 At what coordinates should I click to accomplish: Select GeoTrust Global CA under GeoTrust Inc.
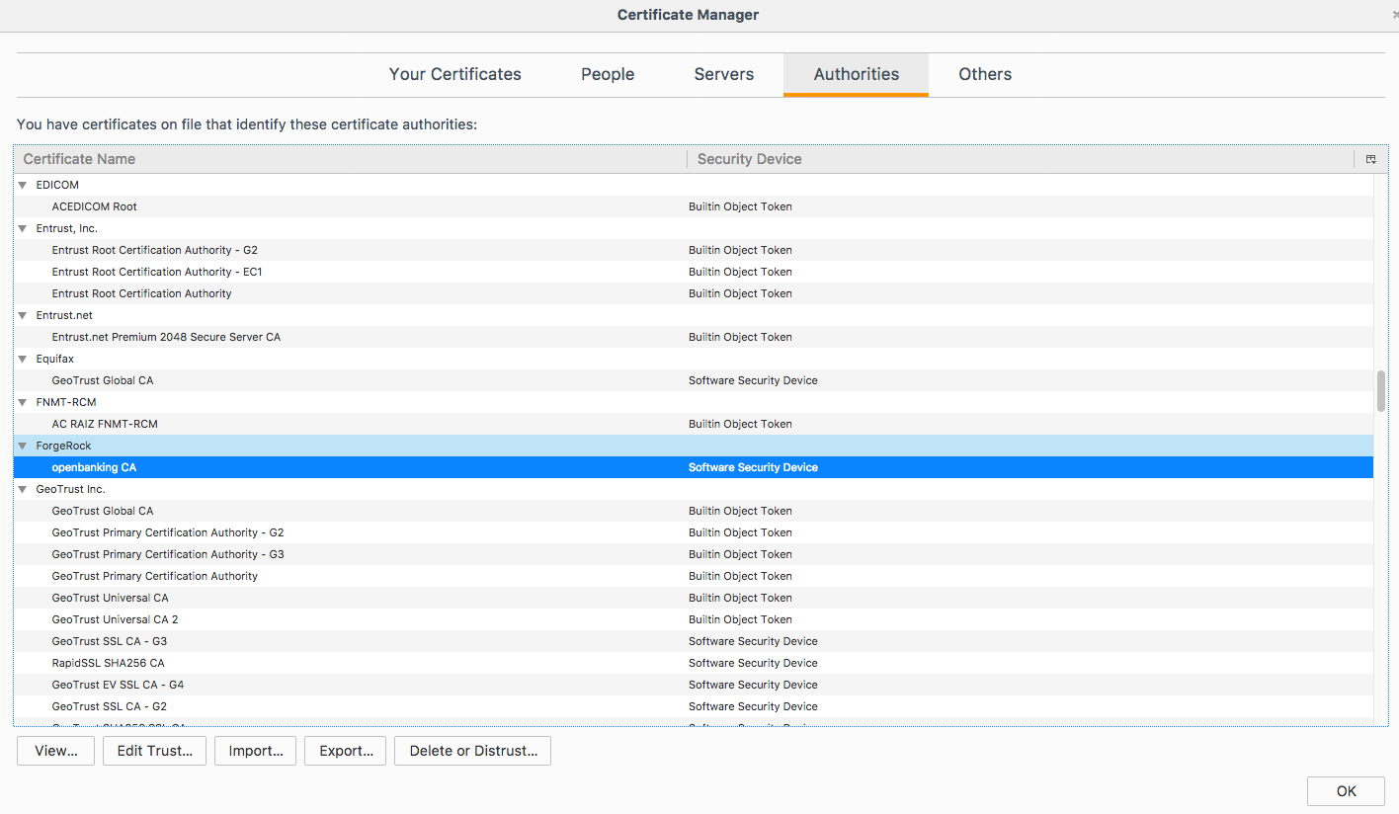[x=694, y=511]
